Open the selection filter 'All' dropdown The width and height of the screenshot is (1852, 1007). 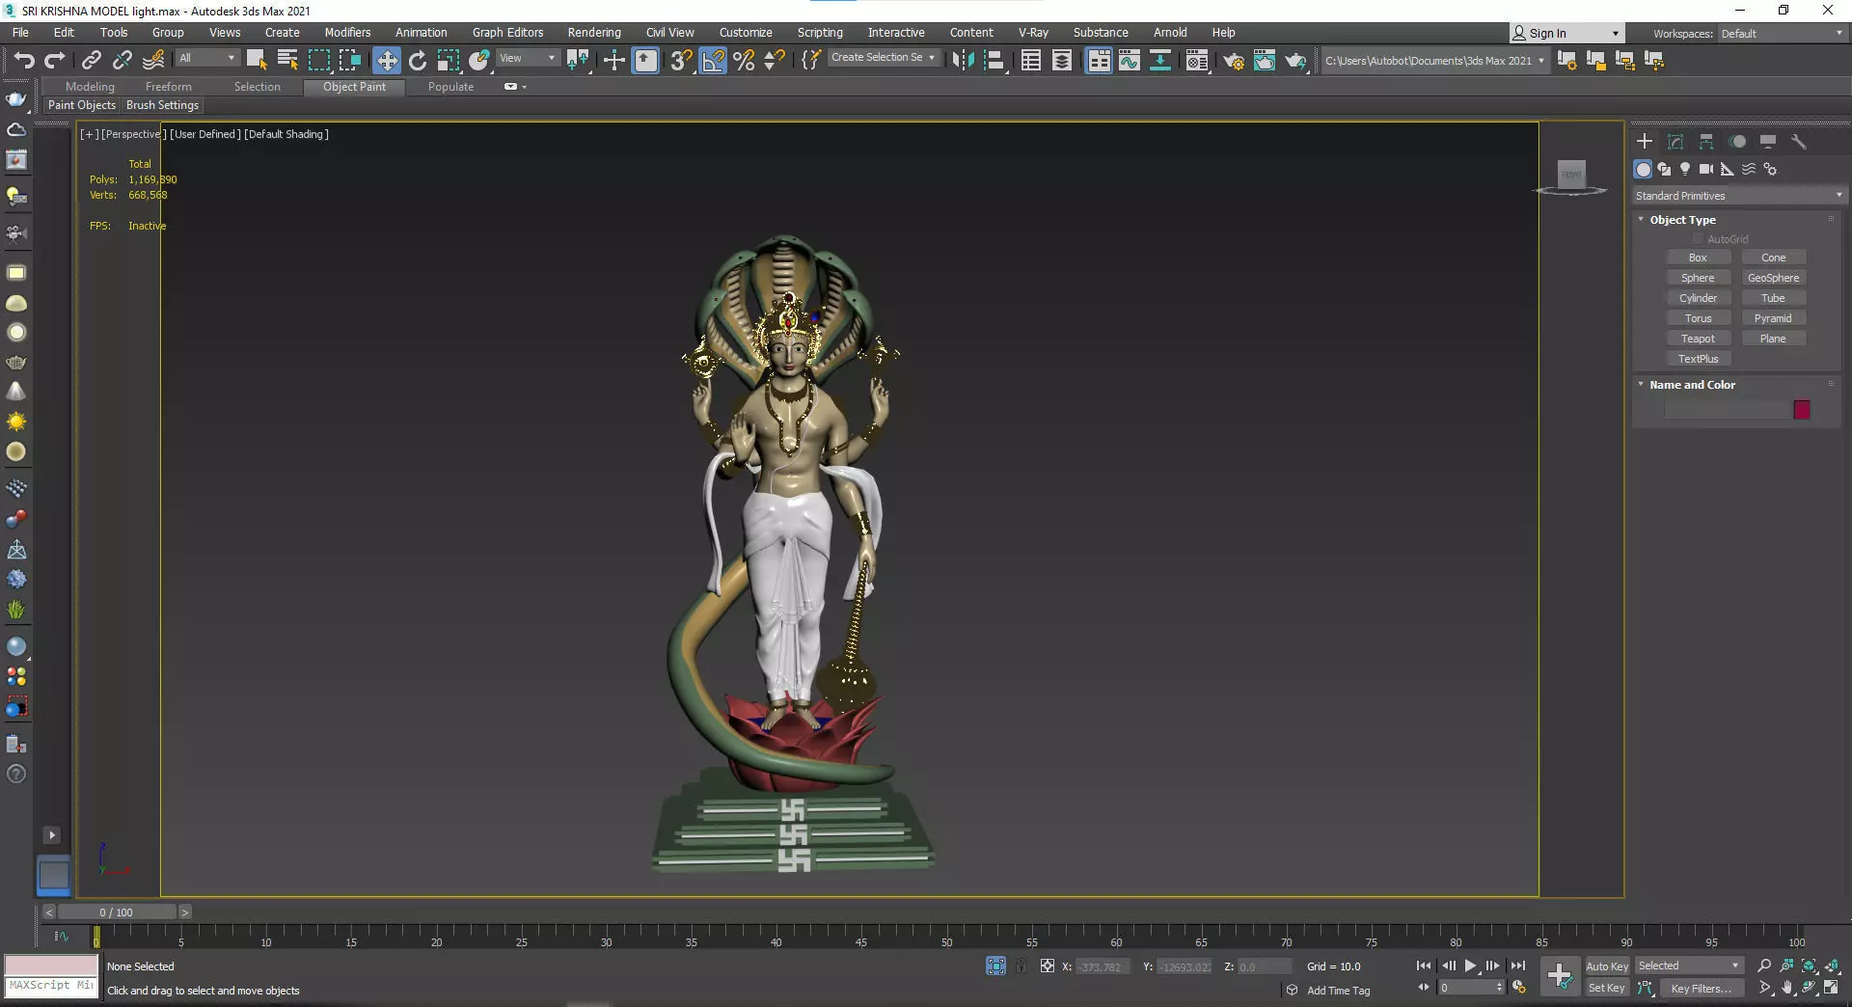click(x=207, y=59)
